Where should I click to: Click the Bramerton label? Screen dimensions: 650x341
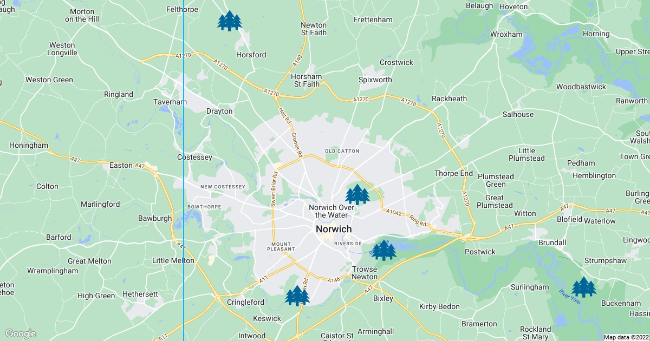coord(479,324)
